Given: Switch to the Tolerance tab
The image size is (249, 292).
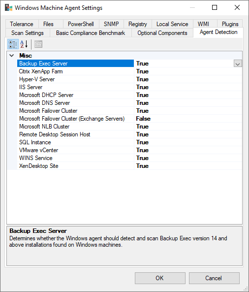Looking at the screenshot, I should 22,24.
